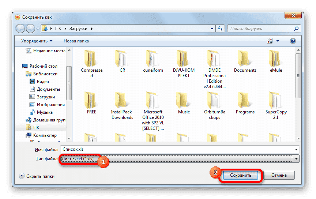The width and height of the screenshot is (316, 199).
Task: Select the DJVU-KOMPLEKT folder
Action: click(184, 64)
